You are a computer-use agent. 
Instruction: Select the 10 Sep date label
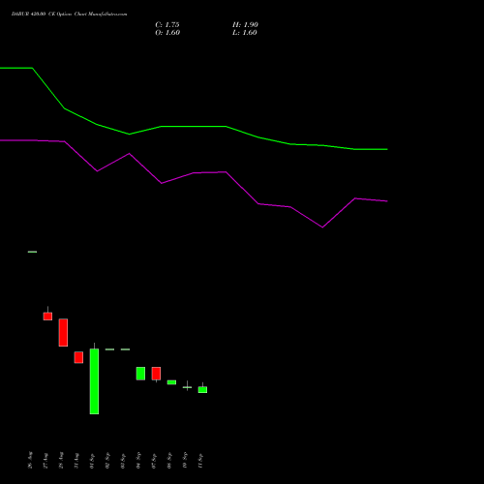point(185,461)
